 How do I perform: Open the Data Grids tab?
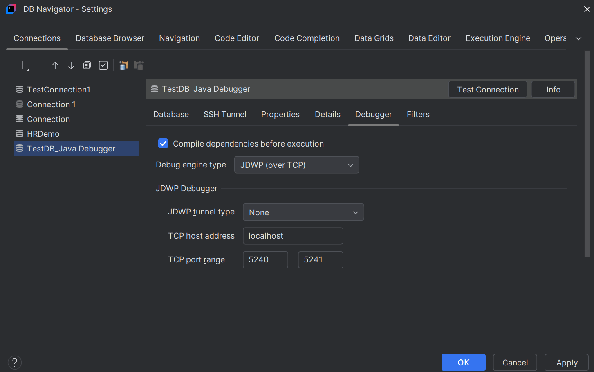click(374, 38)
